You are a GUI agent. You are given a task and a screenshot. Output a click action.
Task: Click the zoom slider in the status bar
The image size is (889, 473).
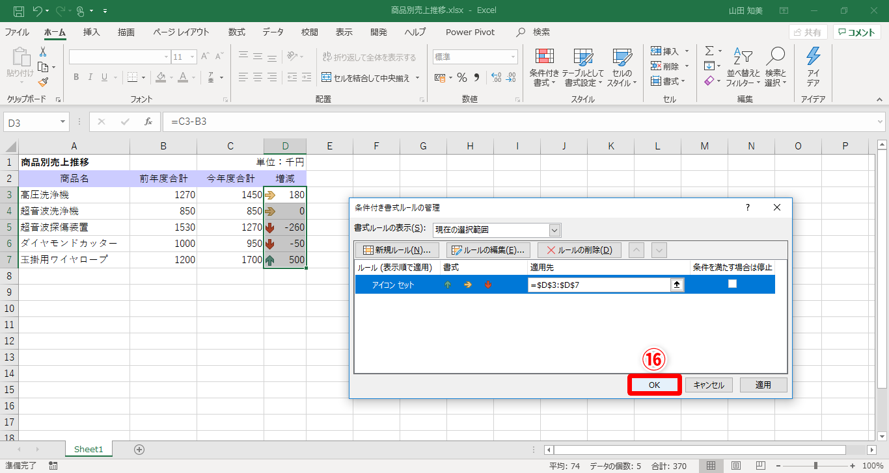point(815,465)
